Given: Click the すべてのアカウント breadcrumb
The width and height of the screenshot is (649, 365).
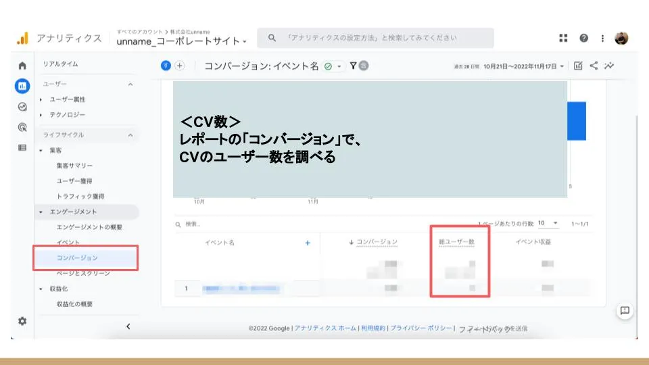Looking at the screenshot, I should coord(139,32).
